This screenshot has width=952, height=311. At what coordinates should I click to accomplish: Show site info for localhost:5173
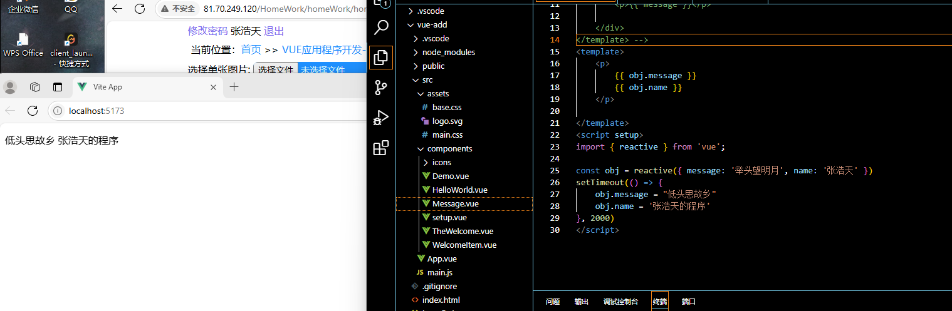(58, 111)
